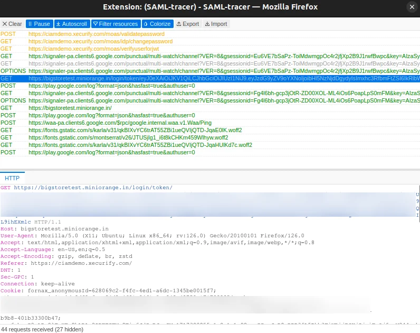
Task: Close the SAML-tracer window
Action: [x=412, y=7]
